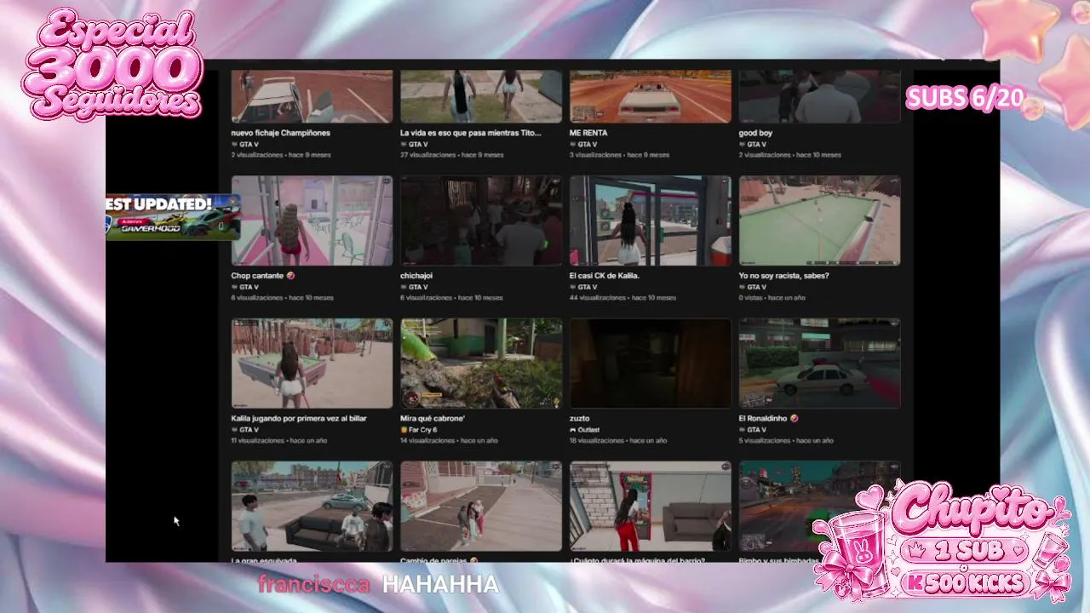Click '0 vistas • hace un año' text
Screen dimensions: 1090x613
772,298
